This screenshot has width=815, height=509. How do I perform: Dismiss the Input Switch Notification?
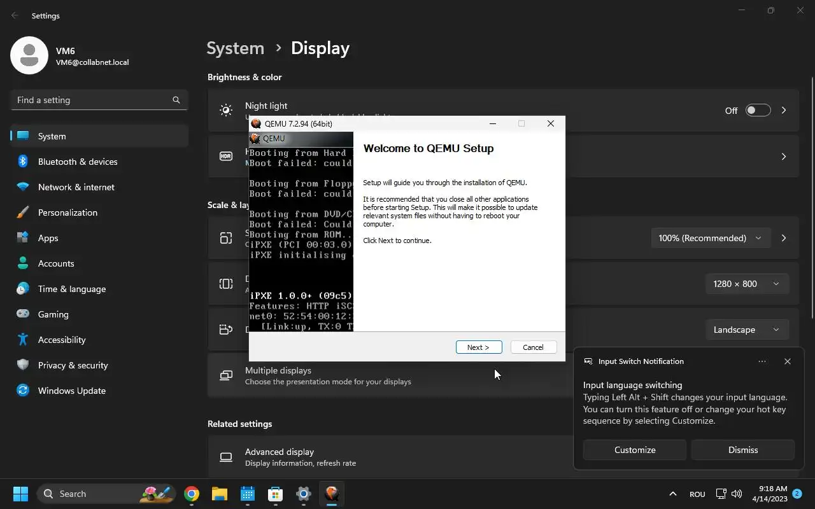coord(743,450)
